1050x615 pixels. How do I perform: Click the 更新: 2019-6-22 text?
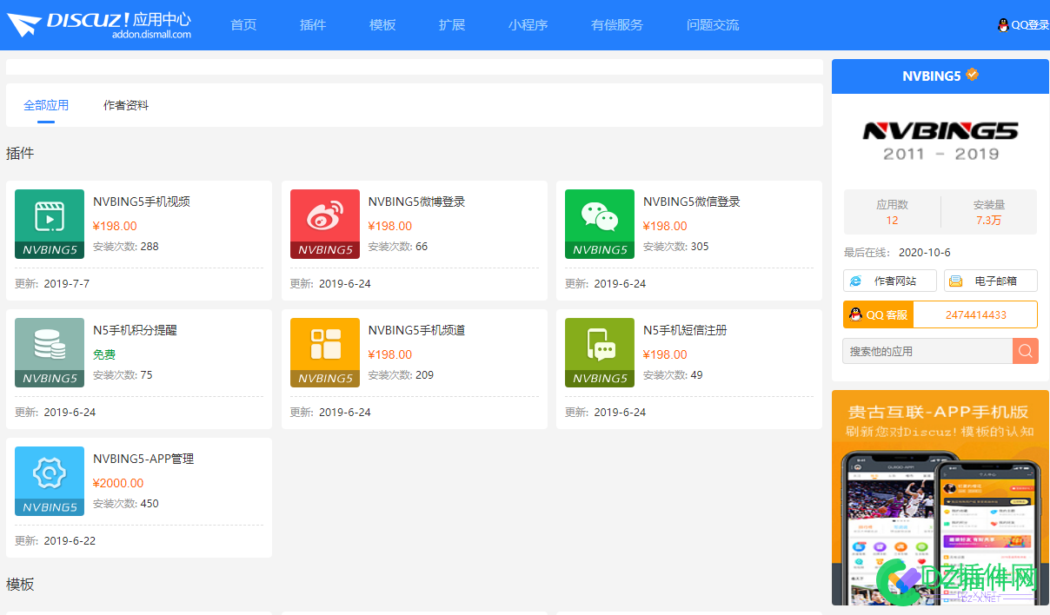tap(56, 541)
